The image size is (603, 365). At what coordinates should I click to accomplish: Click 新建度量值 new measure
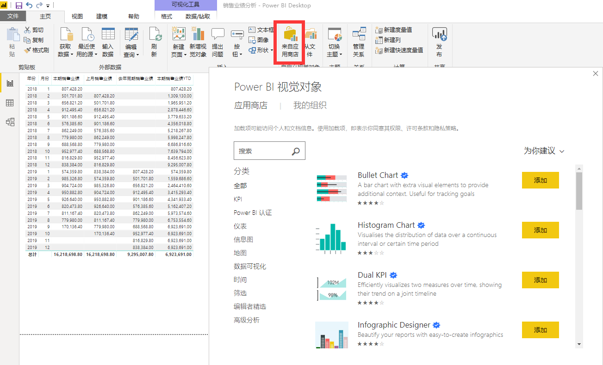(x=394, y=30)
